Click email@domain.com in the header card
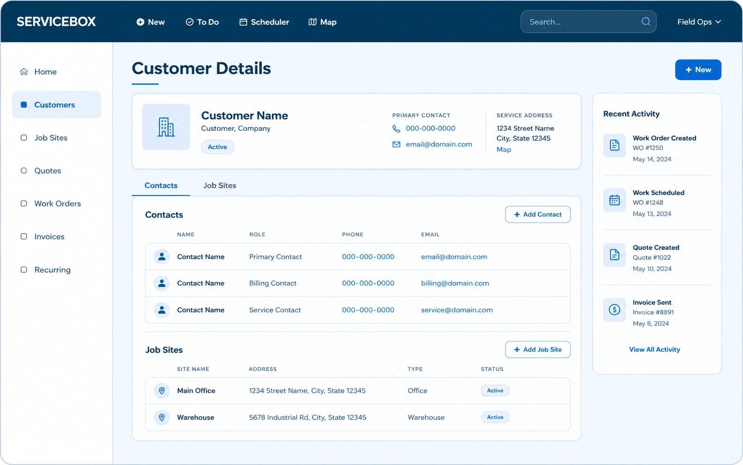Image resolution: width=743 pixels, height=465 pixels. 439,144
